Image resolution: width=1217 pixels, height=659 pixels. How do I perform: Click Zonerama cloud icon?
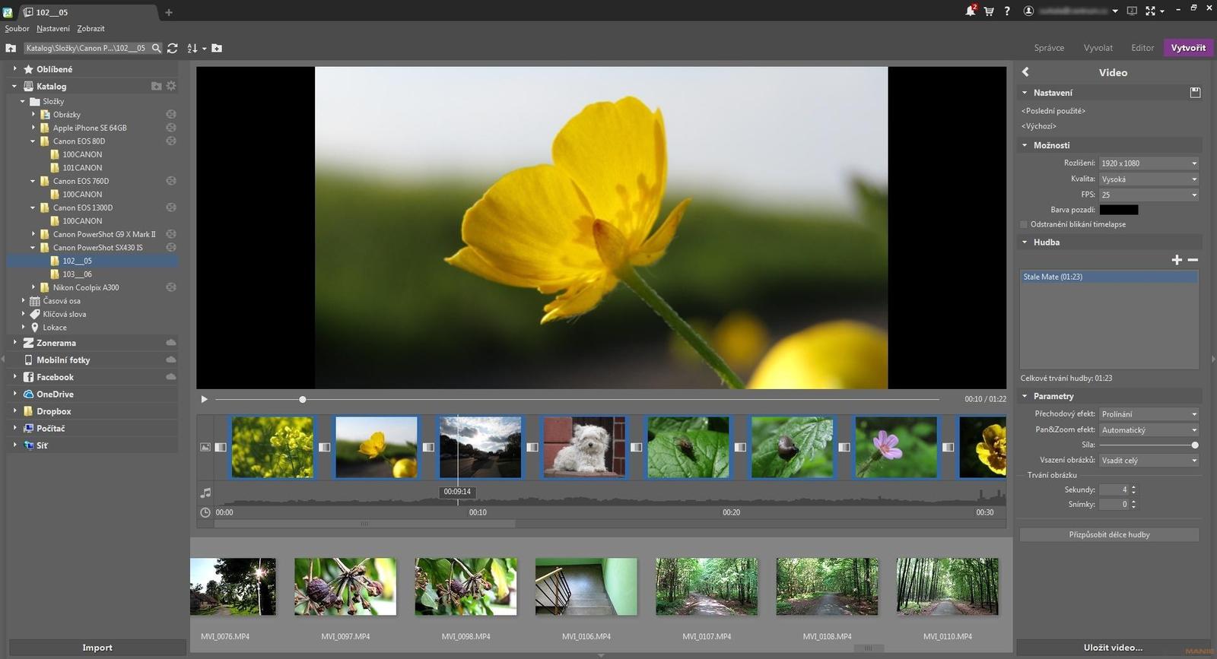[x=171, y=343]
